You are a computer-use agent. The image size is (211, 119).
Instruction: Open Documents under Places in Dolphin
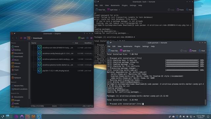[17, 53]
